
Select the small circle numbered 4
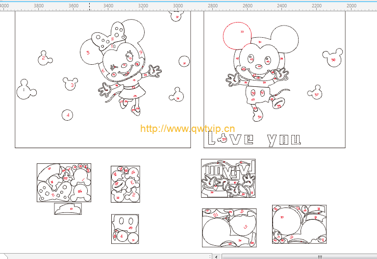point(68,115)
